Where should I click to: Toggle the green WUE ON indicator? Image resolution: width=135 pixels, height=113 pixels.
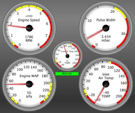pos(67,74)
